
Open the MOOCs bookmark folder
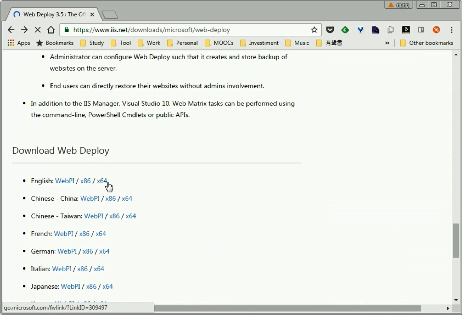[x=219, y=43]
